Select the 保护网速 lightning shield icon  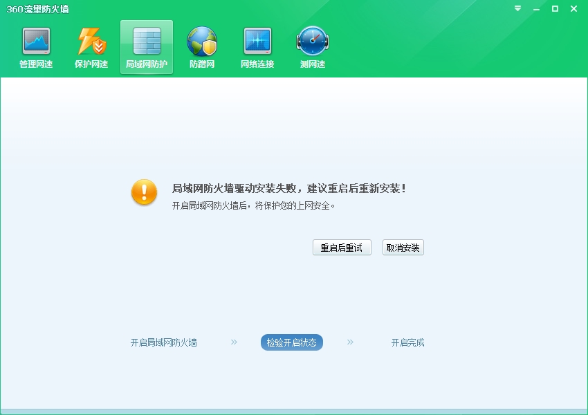pos(91,41)
